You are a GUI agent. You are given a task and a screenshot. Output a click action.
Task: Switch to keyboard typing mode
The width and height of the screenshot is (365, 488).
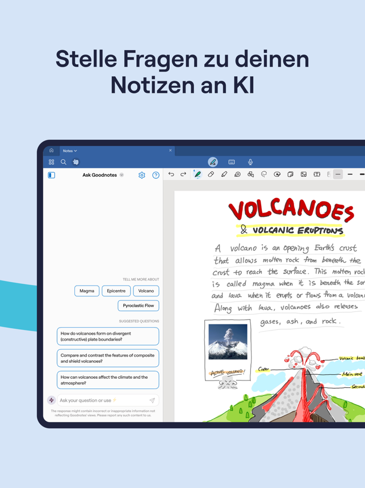(x=232, y=162)
